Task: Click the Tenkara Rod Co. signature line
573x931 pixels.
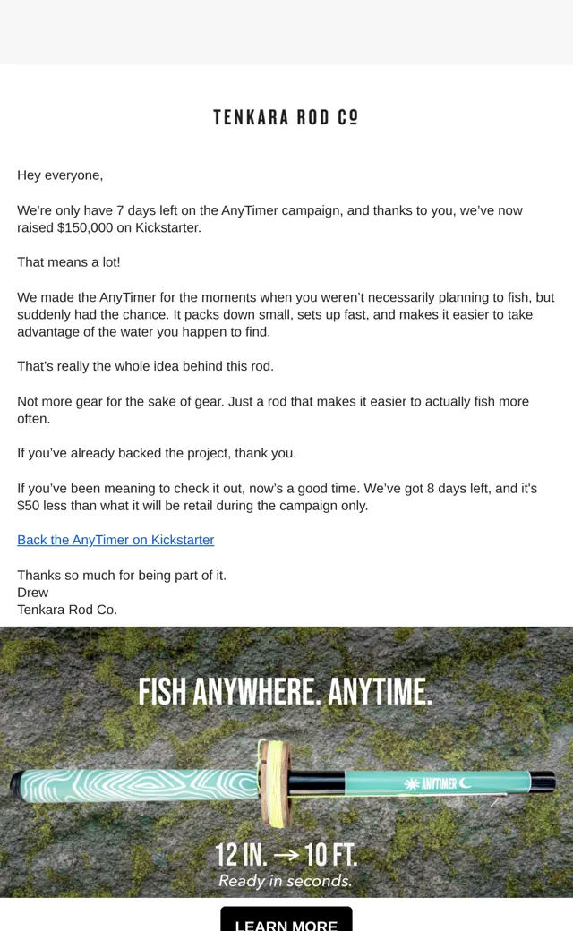Action: tap(67, 610)
